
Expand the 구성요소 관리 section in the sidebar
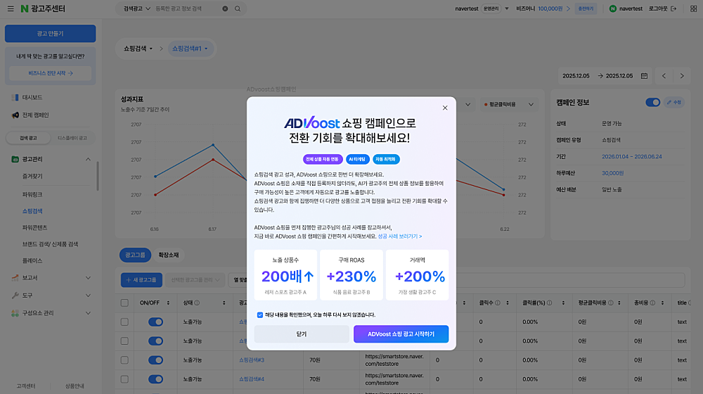click(x=88, y=313)
